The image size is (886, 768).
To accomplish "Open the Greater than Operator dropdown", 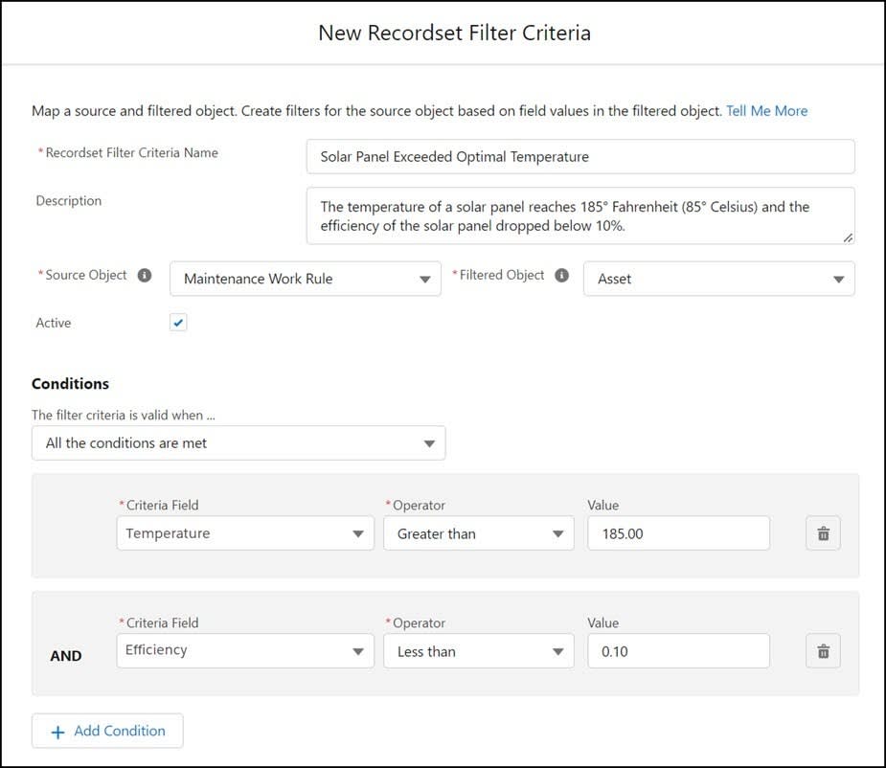I will (x=478, y=533).
